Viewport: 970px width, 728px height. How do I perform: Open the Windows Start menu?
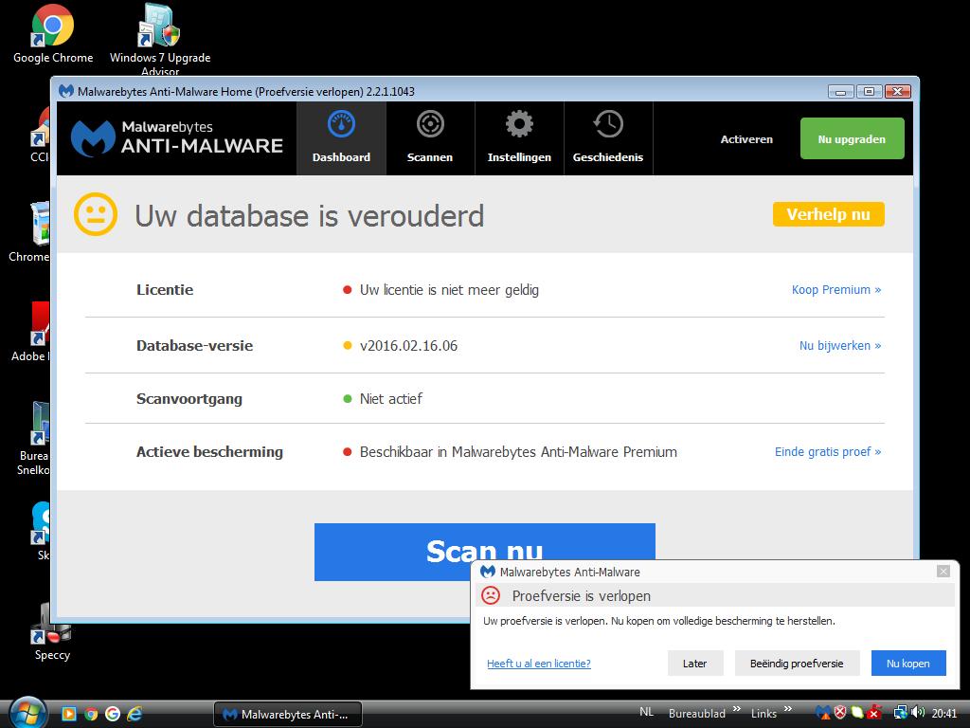(x=27, y=713)
